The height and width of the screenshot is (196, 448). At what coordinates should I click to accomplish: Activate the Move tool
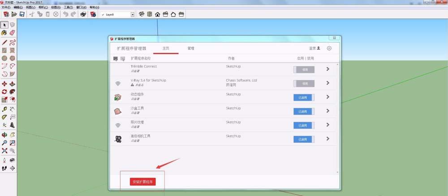(4, 84)
